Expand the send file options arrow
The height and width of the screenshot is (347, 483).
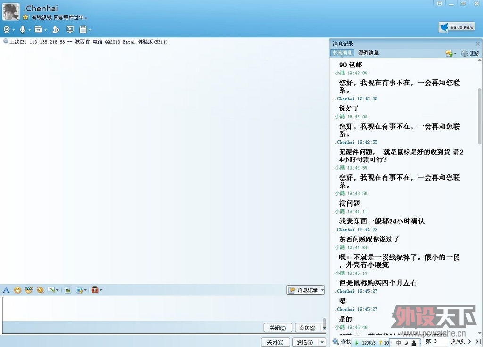[46, 30]
